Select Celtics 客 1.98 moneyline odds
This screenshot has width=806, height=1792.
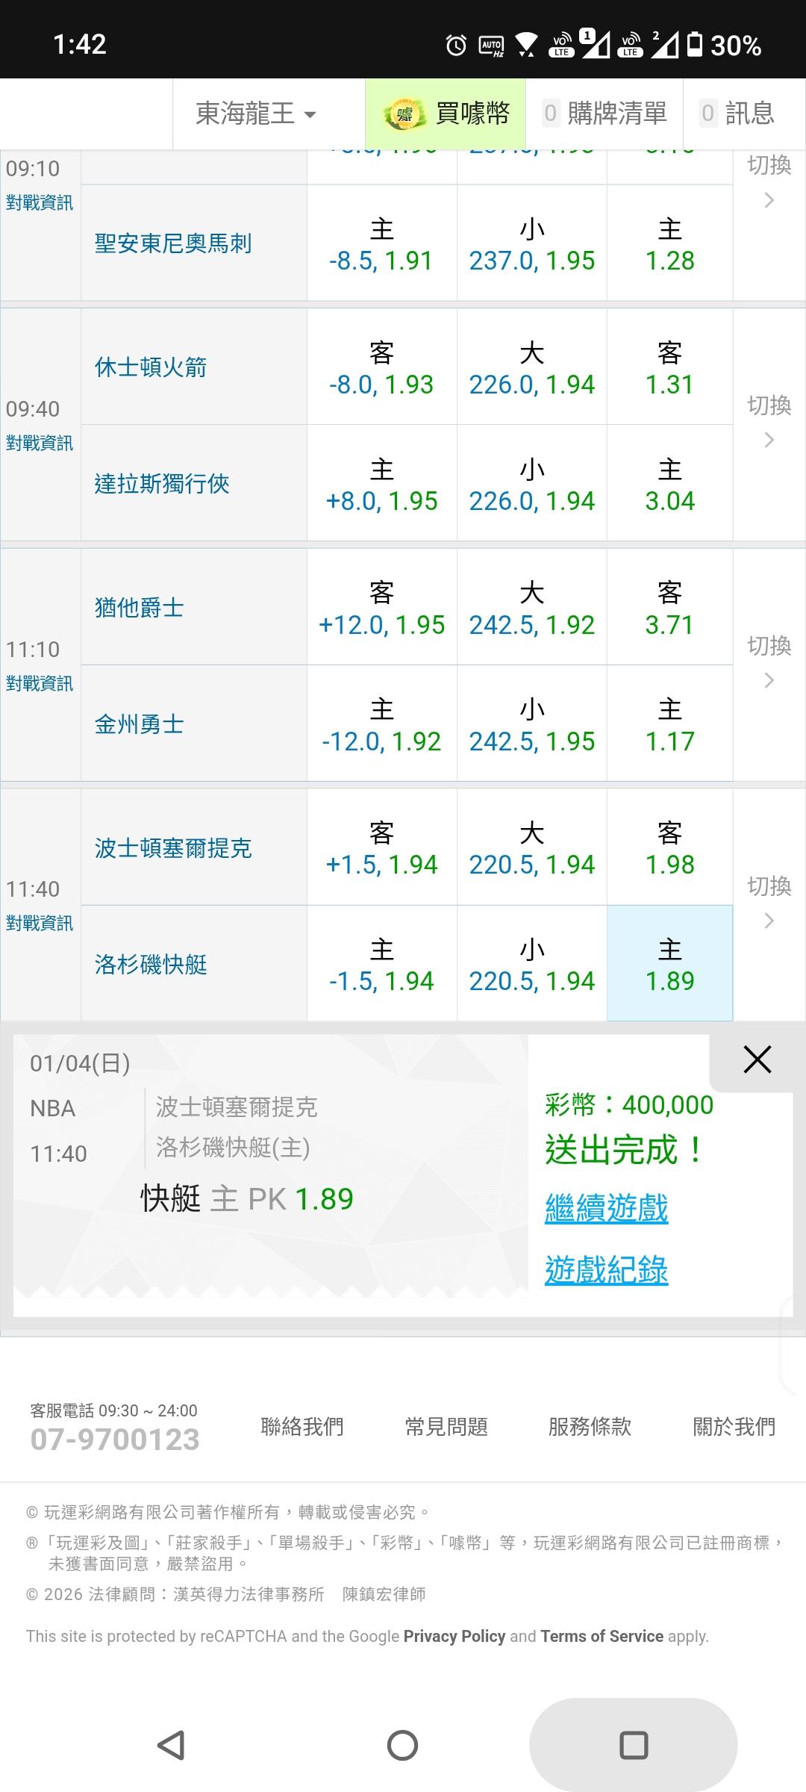tap(669, 847)
